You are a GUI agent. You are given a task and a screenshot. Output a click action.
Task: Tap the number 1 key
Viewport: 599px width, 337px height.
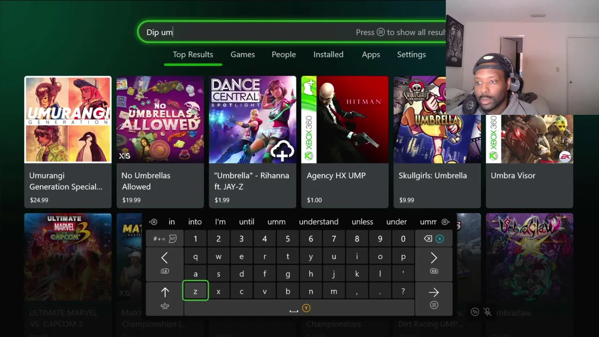click(x=195, y=239)
